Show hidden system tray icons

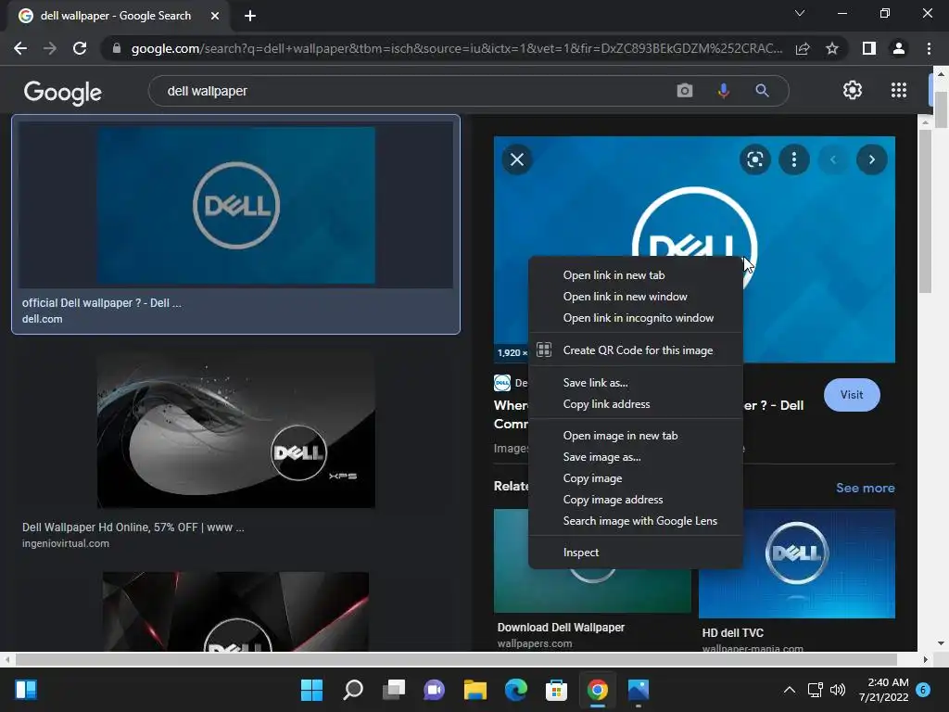pyautogui.click(x=790, y=690)
